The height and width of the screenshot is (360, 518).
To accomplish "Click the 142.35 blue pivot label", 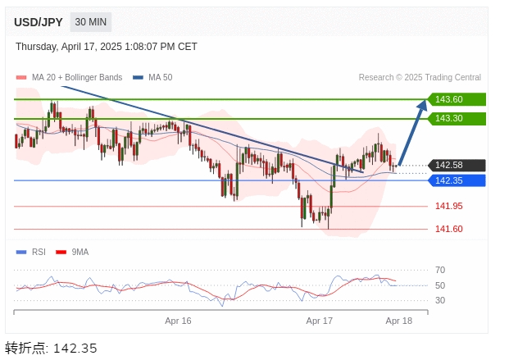I will (x=457, y=180).
